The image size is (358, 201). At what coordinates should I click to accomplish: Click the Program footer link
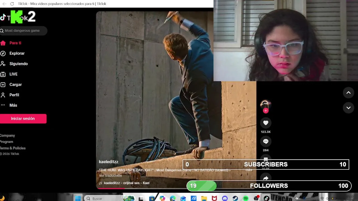click(x=6, y=142)
